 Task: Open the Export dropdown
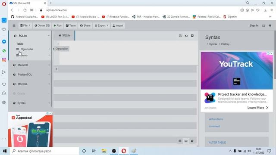click(101, 26)
